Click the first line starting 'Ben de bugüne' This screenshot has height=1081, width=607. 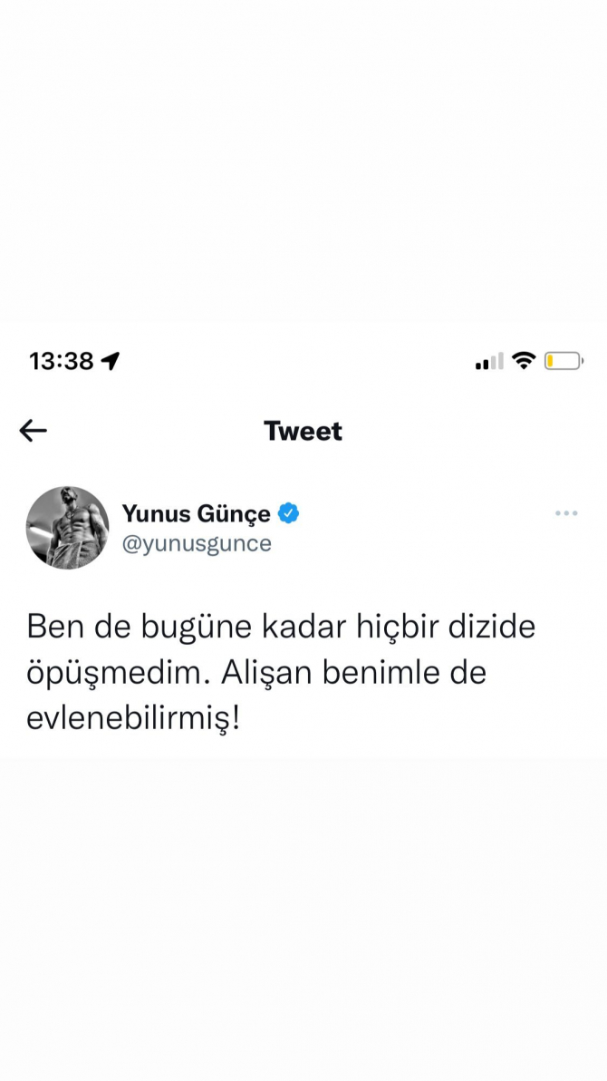coord(281,628)
